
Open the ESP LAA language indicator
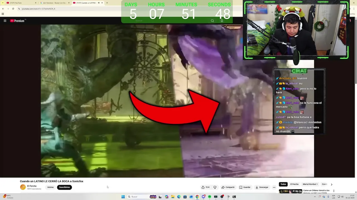[x=334, y=197]
